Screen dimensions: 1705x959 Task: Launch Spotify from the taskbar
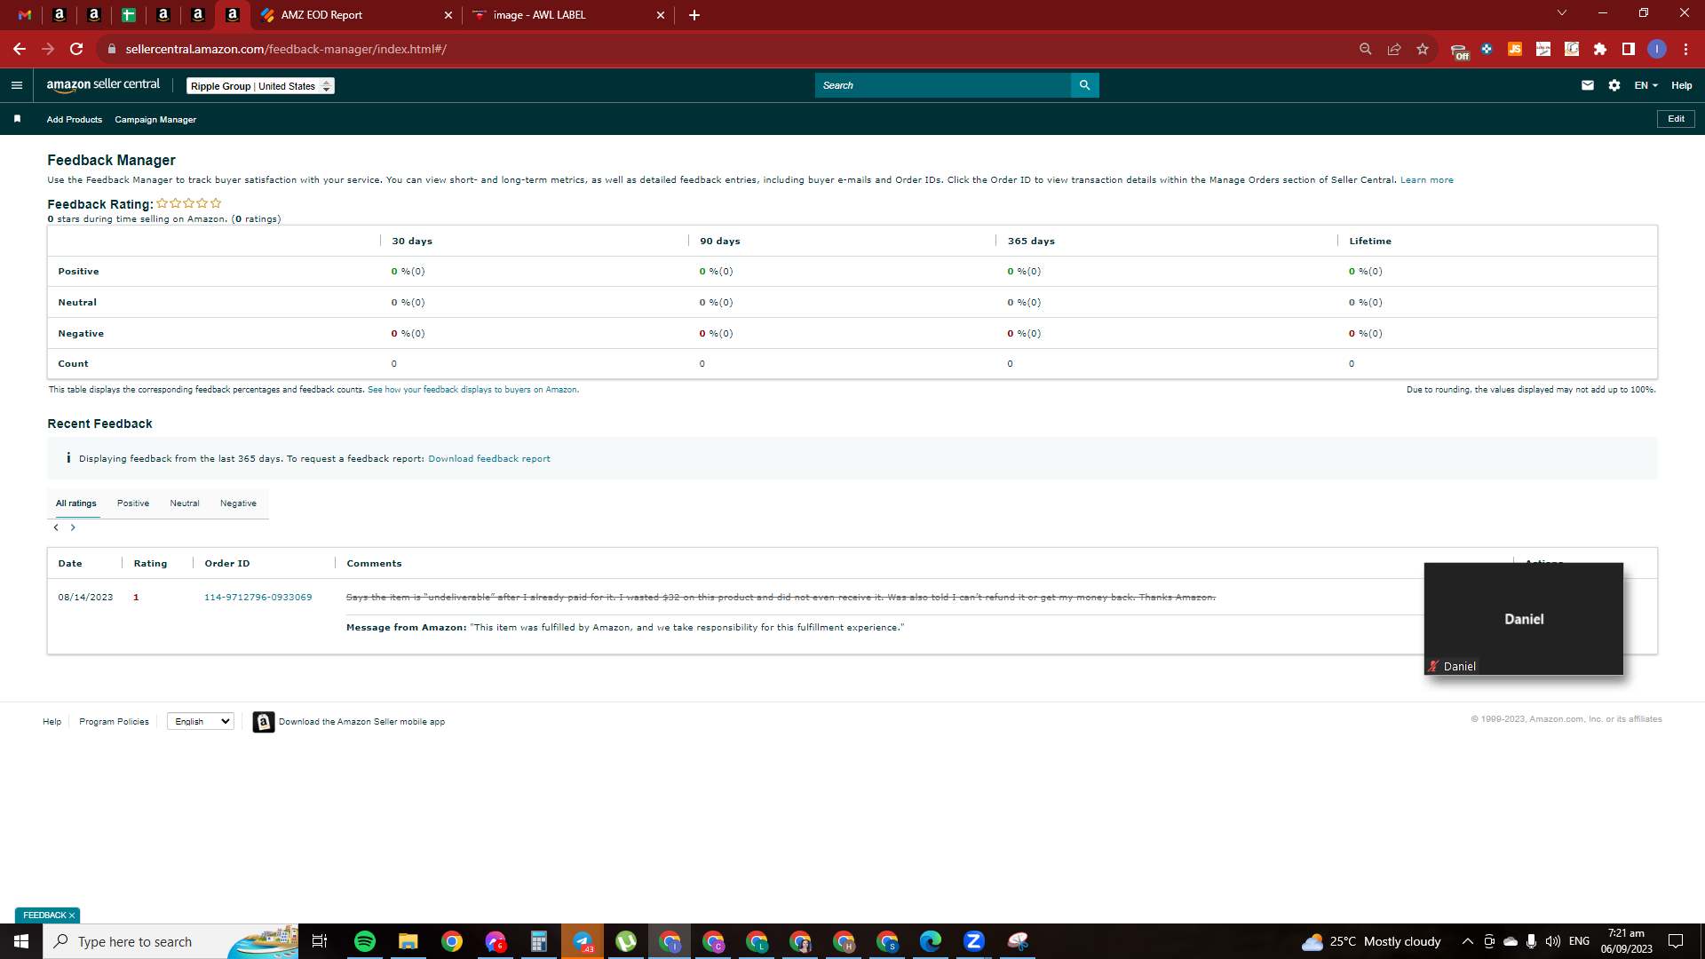365,941
